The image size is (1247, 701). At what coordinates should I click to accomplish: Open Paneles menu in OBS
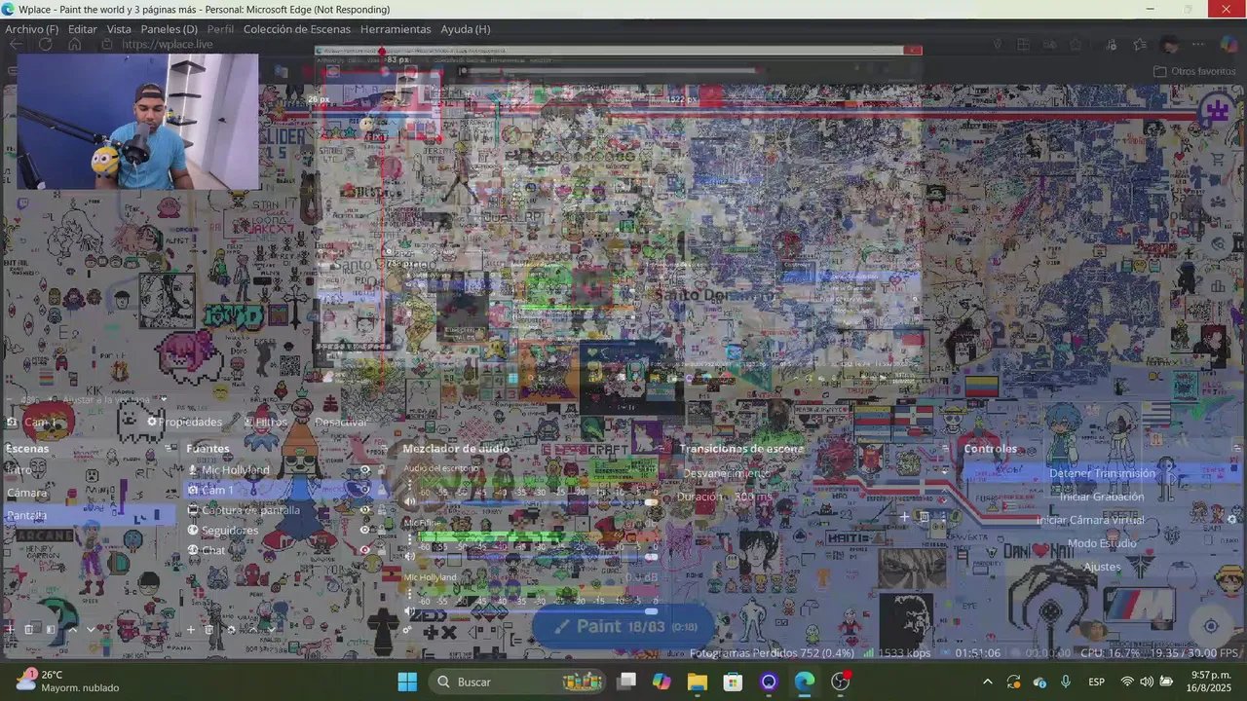coord(169,29)
